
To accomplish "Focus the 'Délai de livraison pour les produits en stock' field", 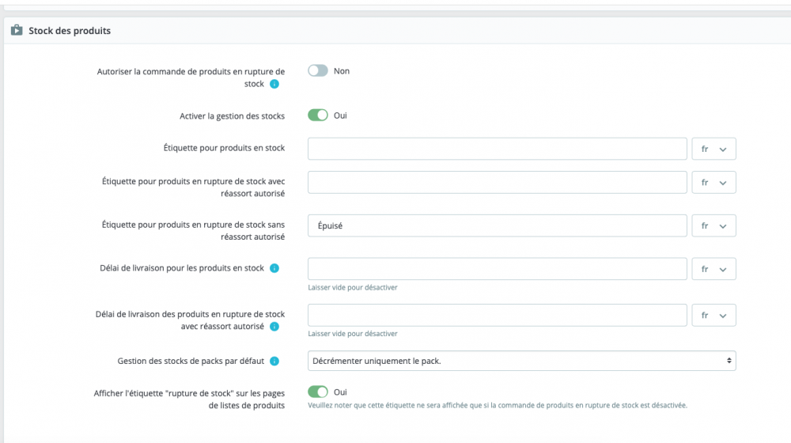I will click(x=497, y=269).
